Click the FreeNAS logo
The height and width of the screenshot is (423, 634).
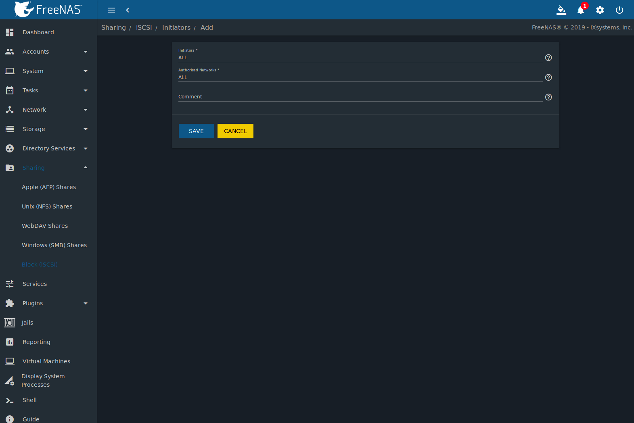[x=48, y=9]
